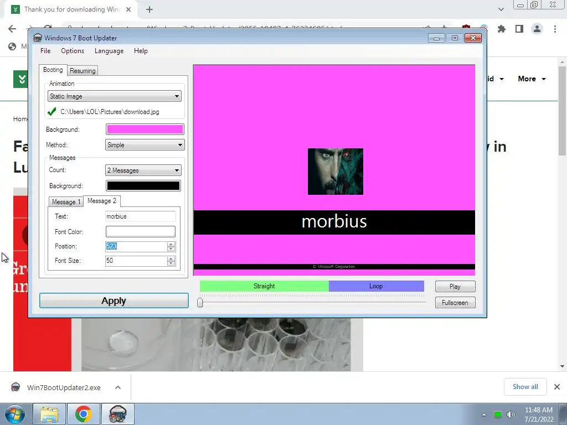Close the Chrome downloads bar

(x=557, y=387)
